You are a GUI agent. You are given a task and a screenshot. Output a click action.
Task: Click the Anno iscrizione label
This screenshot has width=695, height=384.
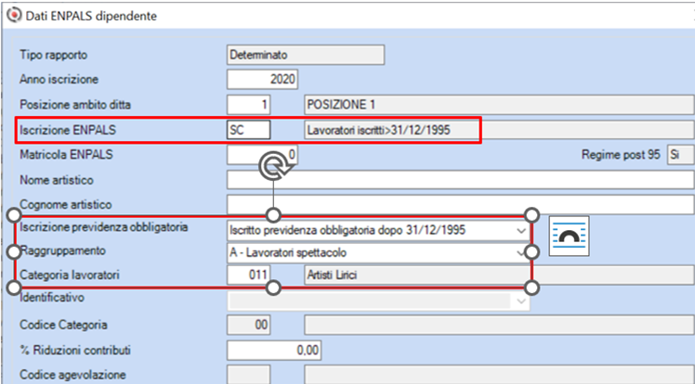point(59,80)
